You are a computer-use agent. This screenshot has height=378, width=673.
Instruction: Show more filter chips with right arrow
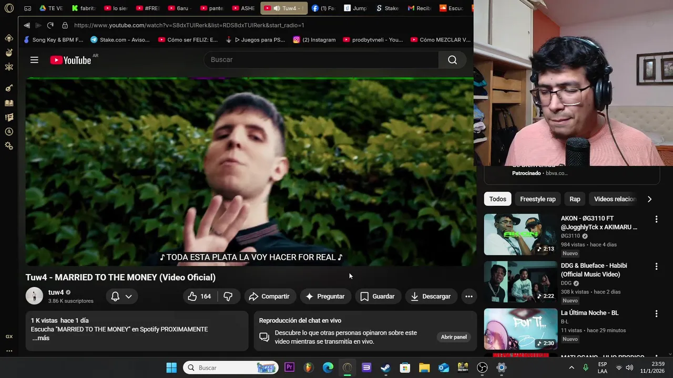(x=649, y=199)
